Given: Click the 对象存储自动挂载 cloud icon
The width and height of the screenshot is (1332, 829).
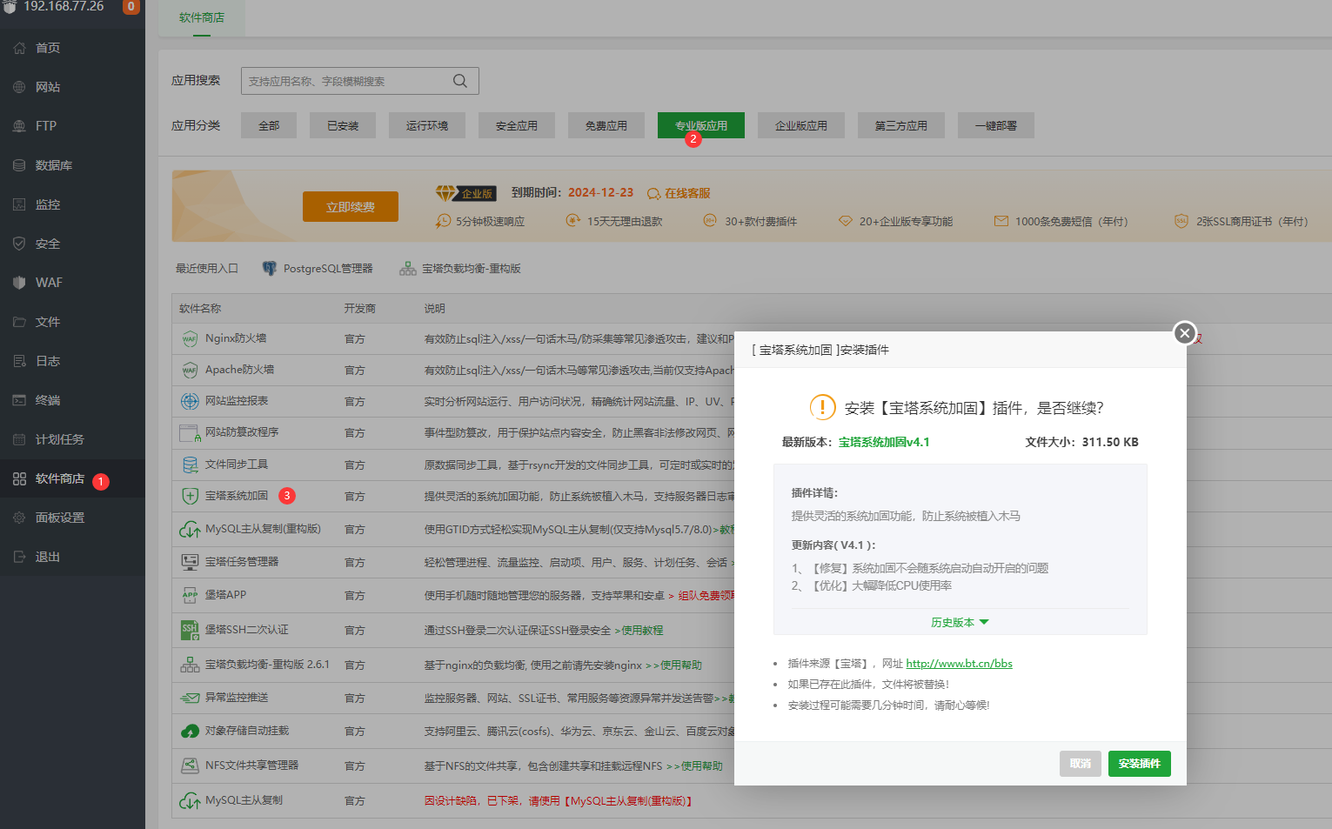Looking at the screenshot, I should point(190,731).
